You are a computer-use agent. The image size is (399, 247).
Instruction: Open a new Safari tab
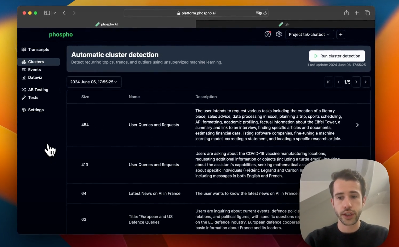tap(357, 13)
